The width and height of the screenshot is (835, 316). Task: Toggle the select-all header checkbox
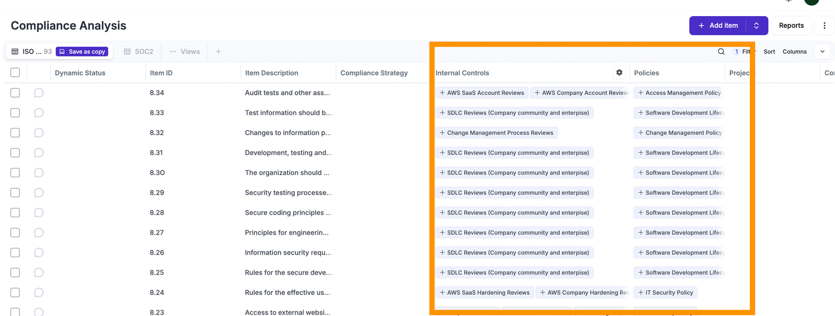tap(15, 73)
